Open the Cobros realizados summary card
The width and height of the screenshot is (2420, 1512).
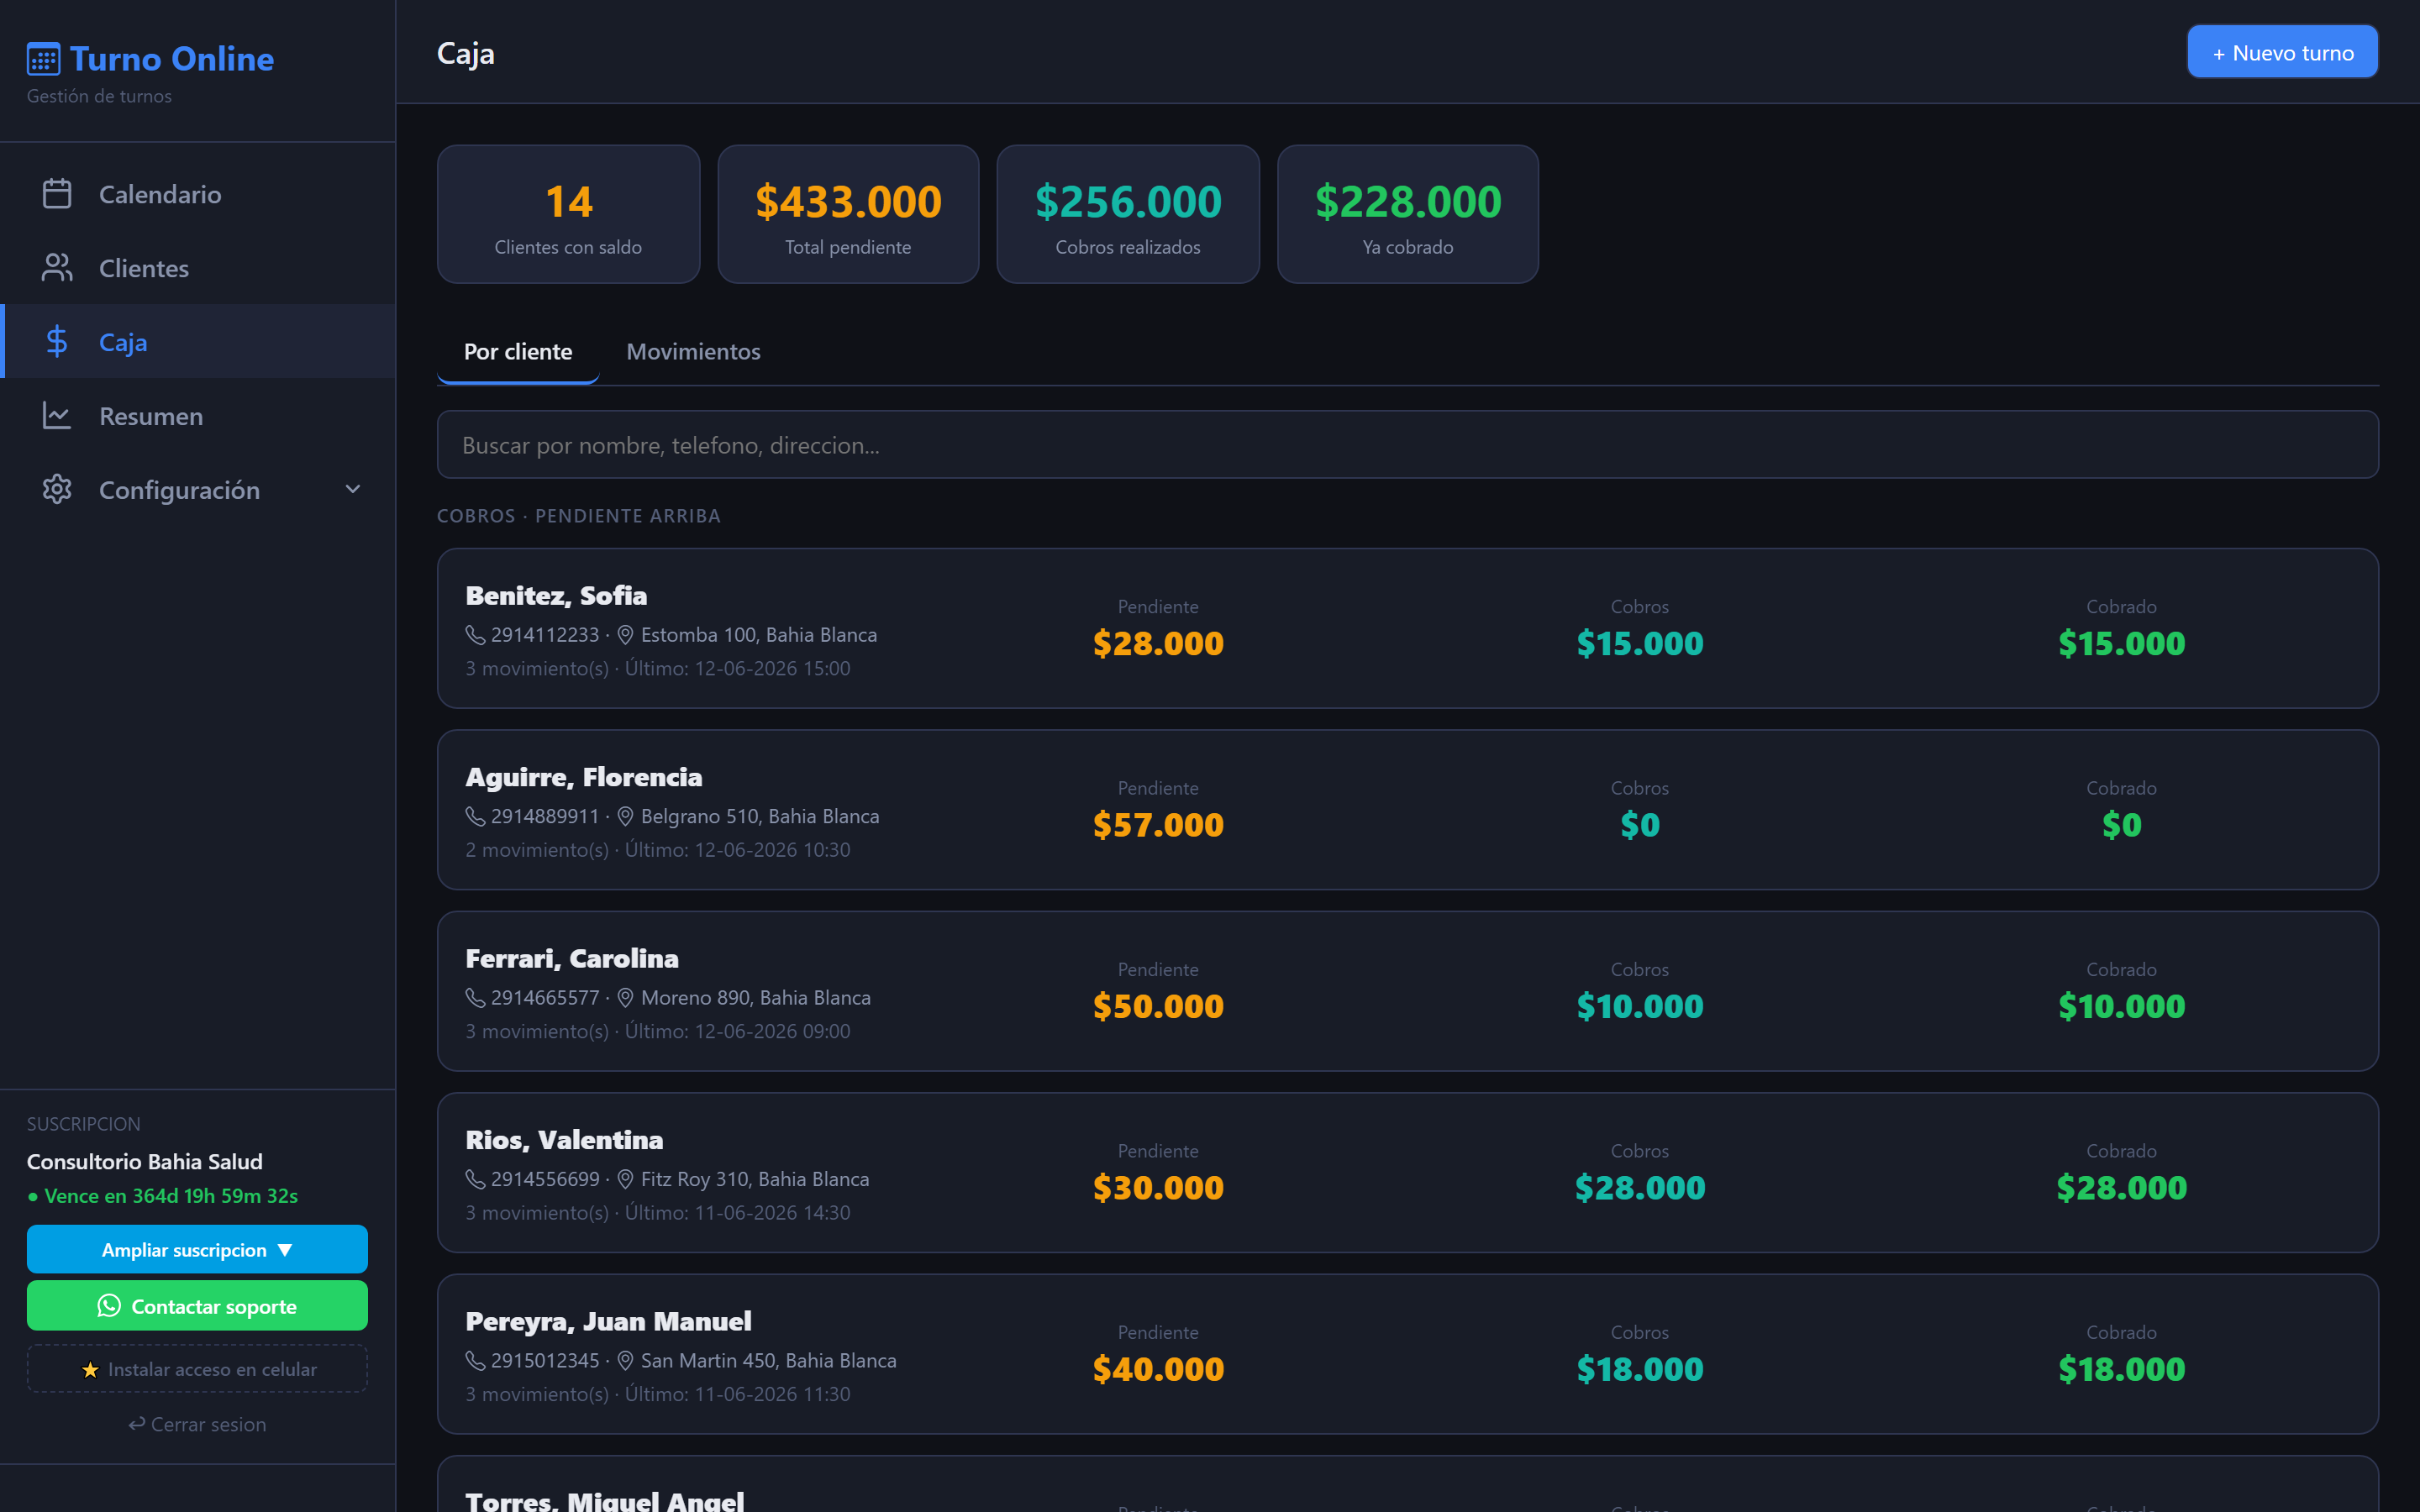(1128, 214)
